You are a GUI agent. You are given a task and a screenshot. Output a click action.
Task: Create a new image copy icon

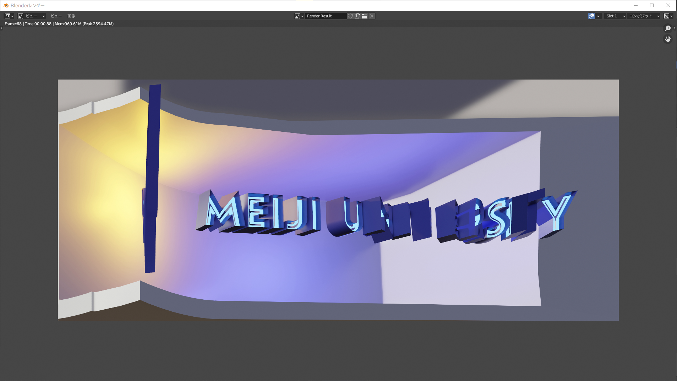tap(357, 16)
